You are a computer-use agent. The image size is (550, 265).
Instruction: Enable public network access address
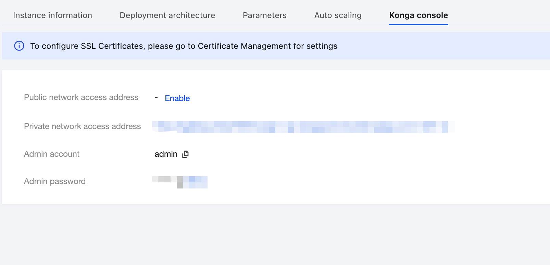point(177,98)
